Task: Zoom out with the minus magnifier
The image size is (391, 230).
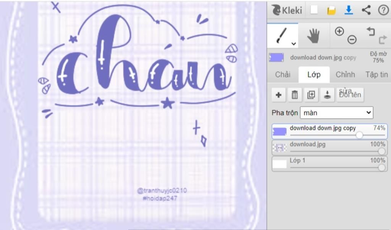Action: click(352, 39)
